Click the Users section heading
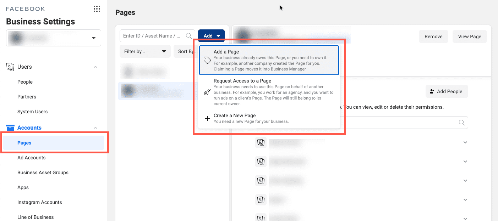The width and height of the screenshot is (498, 221). point(24,67)
